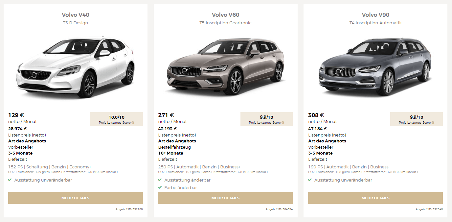The width and height of the screenshot is (452, 222).
Task: Open the Volvo V40 title link
Action: (x=76, y=15)
